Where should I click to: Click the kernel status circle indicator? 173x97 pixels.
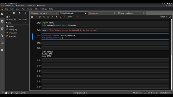tap(170, 17)
